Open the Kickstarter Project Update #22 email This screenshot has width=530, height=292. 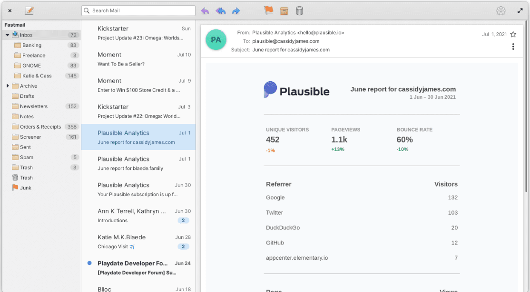pyautogui.click(x=138, y=111)
